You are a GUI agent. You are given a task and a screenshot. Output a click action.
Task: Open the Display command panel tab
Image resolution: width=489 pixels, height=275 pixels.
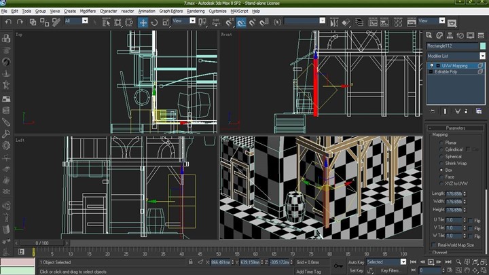pos(470,35)
